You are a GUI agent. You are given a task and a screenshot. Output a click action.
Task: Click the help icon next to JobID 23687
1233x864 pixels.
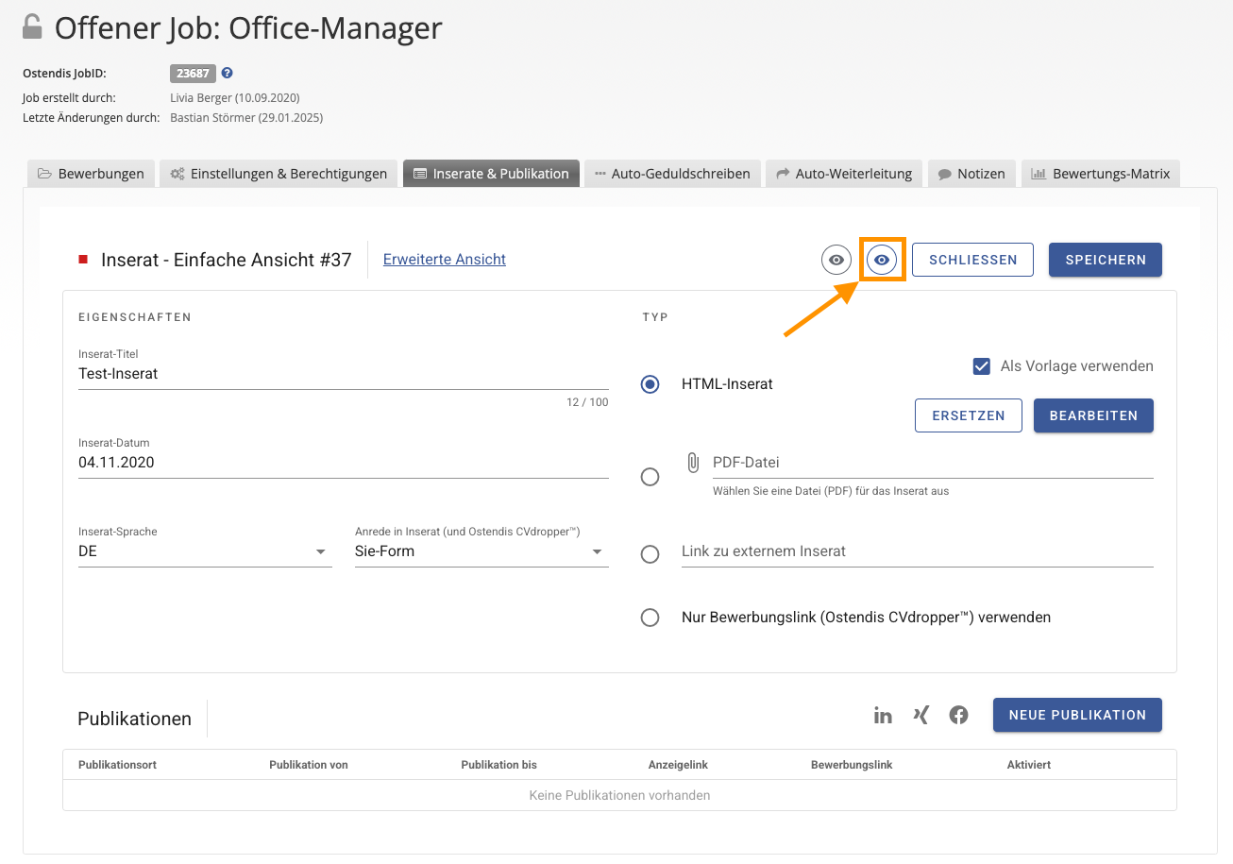tap(228, 73)
